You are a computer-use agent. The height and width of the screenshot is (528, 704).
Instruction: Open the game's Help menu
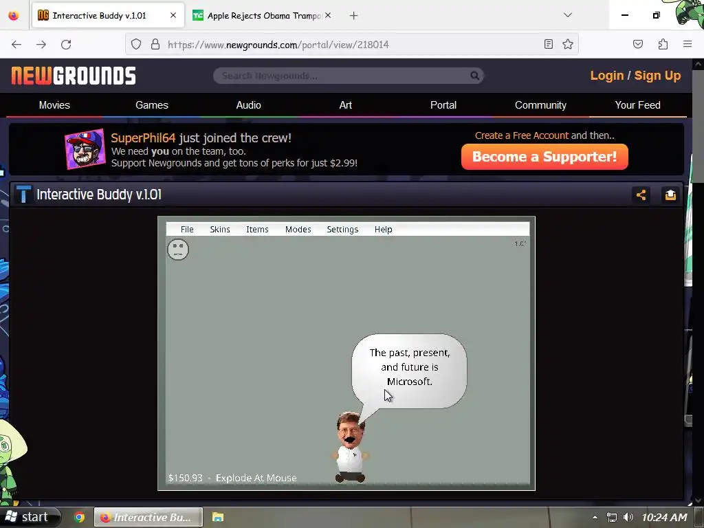[384, 230]
